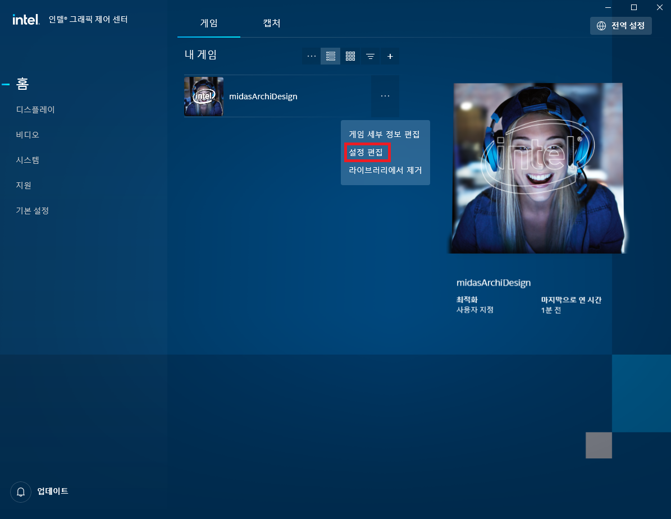
Task: Click the globe icon in 전역 설정
Action: click(x=601, y=26)
